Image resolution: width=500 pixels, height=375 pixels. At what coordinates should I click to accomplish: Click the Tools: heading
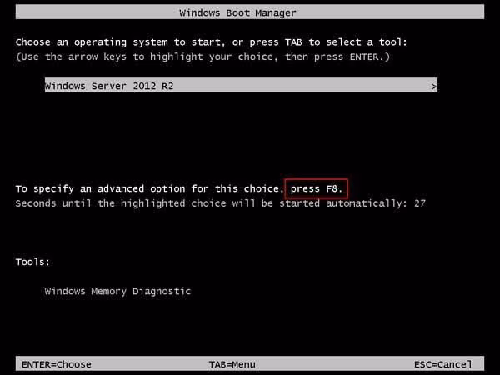32,262
